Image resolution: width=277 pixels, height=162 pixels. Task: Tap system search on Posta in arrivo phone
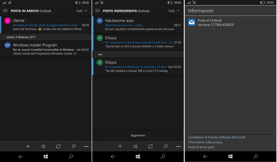point(71,156)
